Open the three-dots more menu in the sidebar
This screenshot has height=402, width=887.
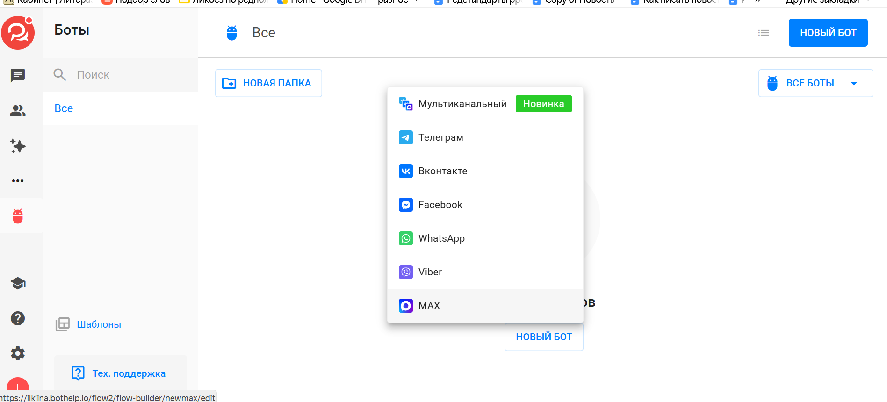pos(18,181)
